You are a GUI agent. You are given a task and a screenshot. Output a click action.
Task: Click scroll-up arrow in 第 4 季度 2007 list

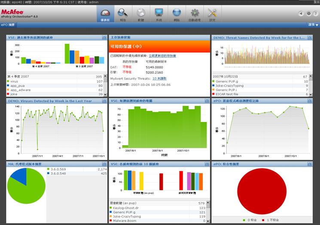(105, 76)
